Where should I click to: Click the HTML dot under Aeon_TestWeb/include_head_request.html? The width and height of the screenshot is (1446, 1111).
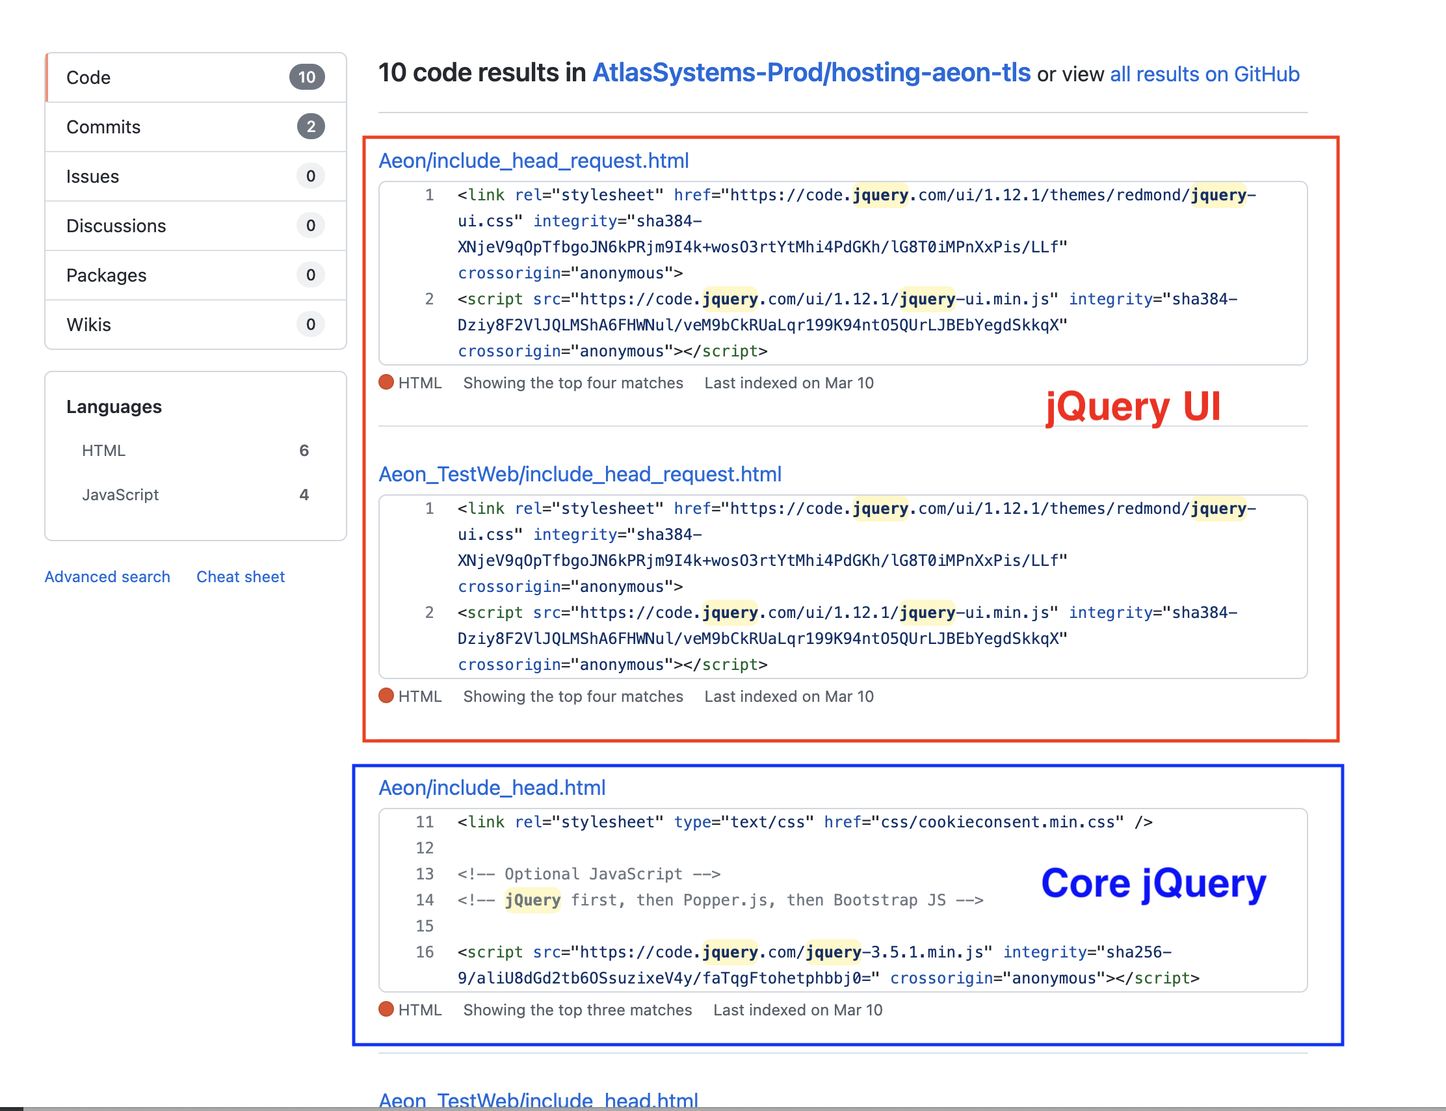tap(387, 696)
